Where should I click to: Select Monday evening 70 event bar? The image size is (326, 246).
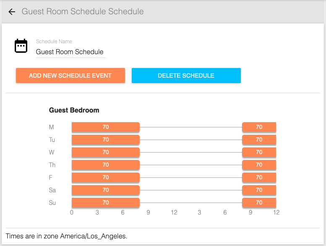259,127
